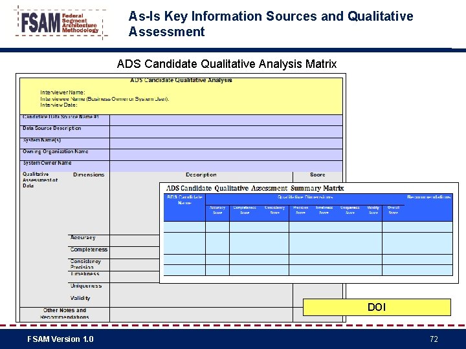Click the "Timeliness" dimension row label
Screen dimensions: 466x349
85,273
